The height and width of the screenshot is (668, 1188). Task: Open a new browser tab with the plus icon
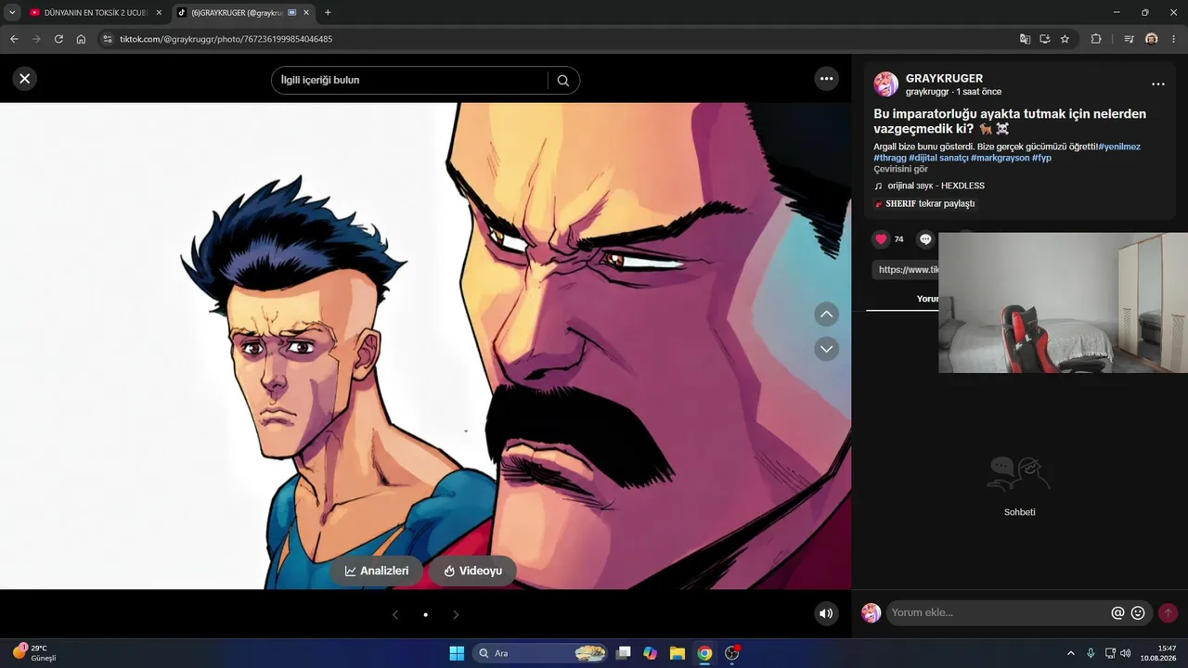tap(328, 13)
